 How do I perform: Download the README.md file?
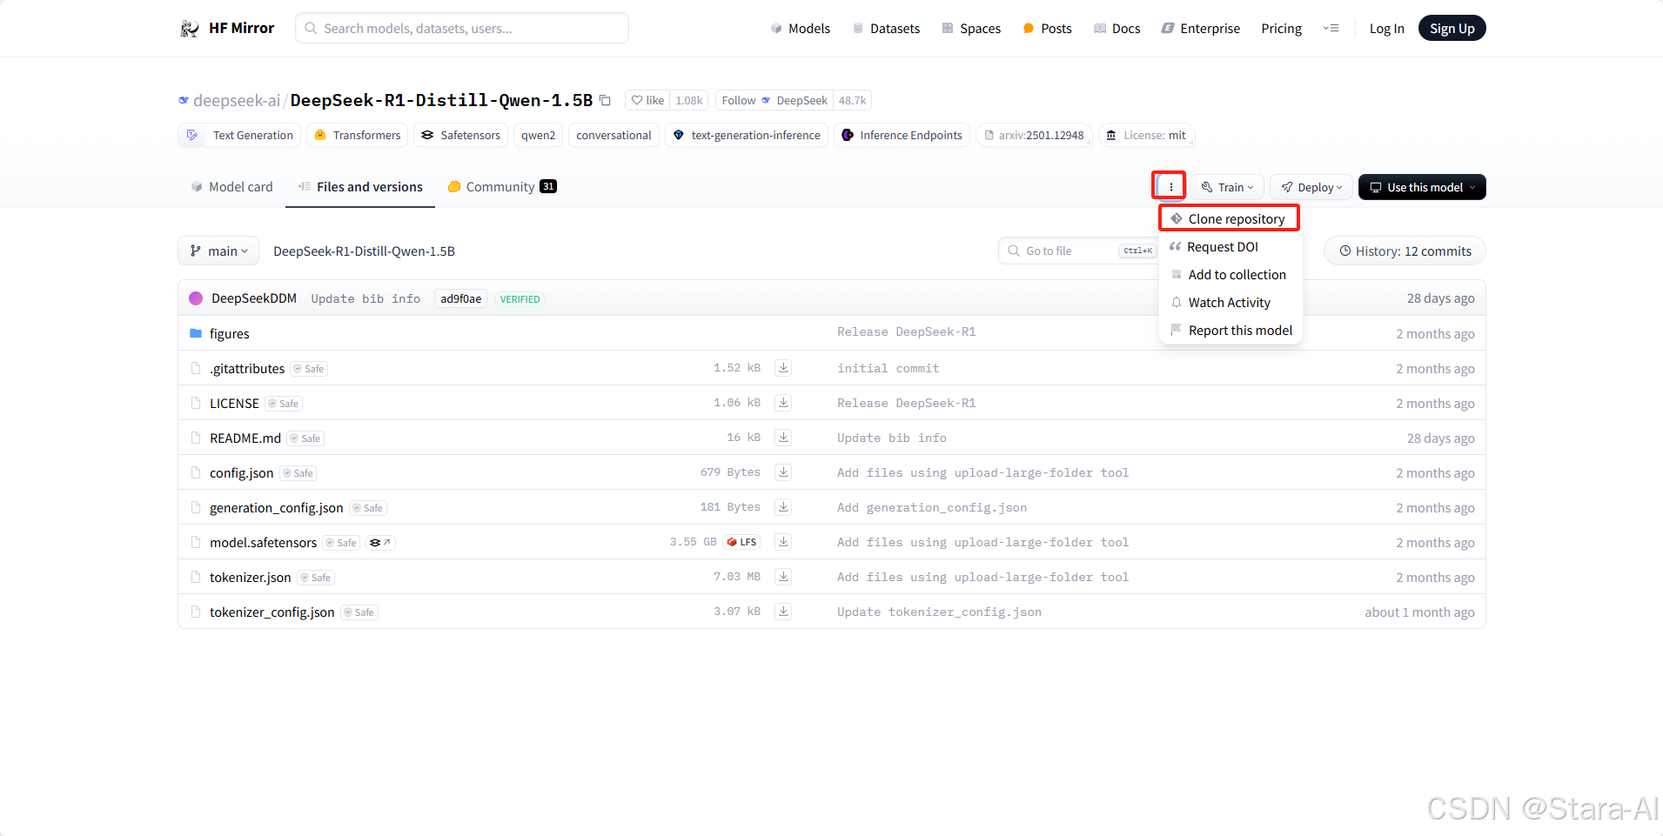tap(783, 438)
